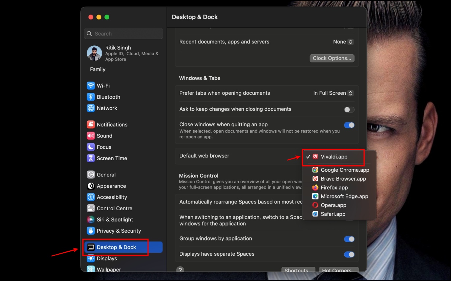Click the yellow minimize window button

click(x=99, y=17)
